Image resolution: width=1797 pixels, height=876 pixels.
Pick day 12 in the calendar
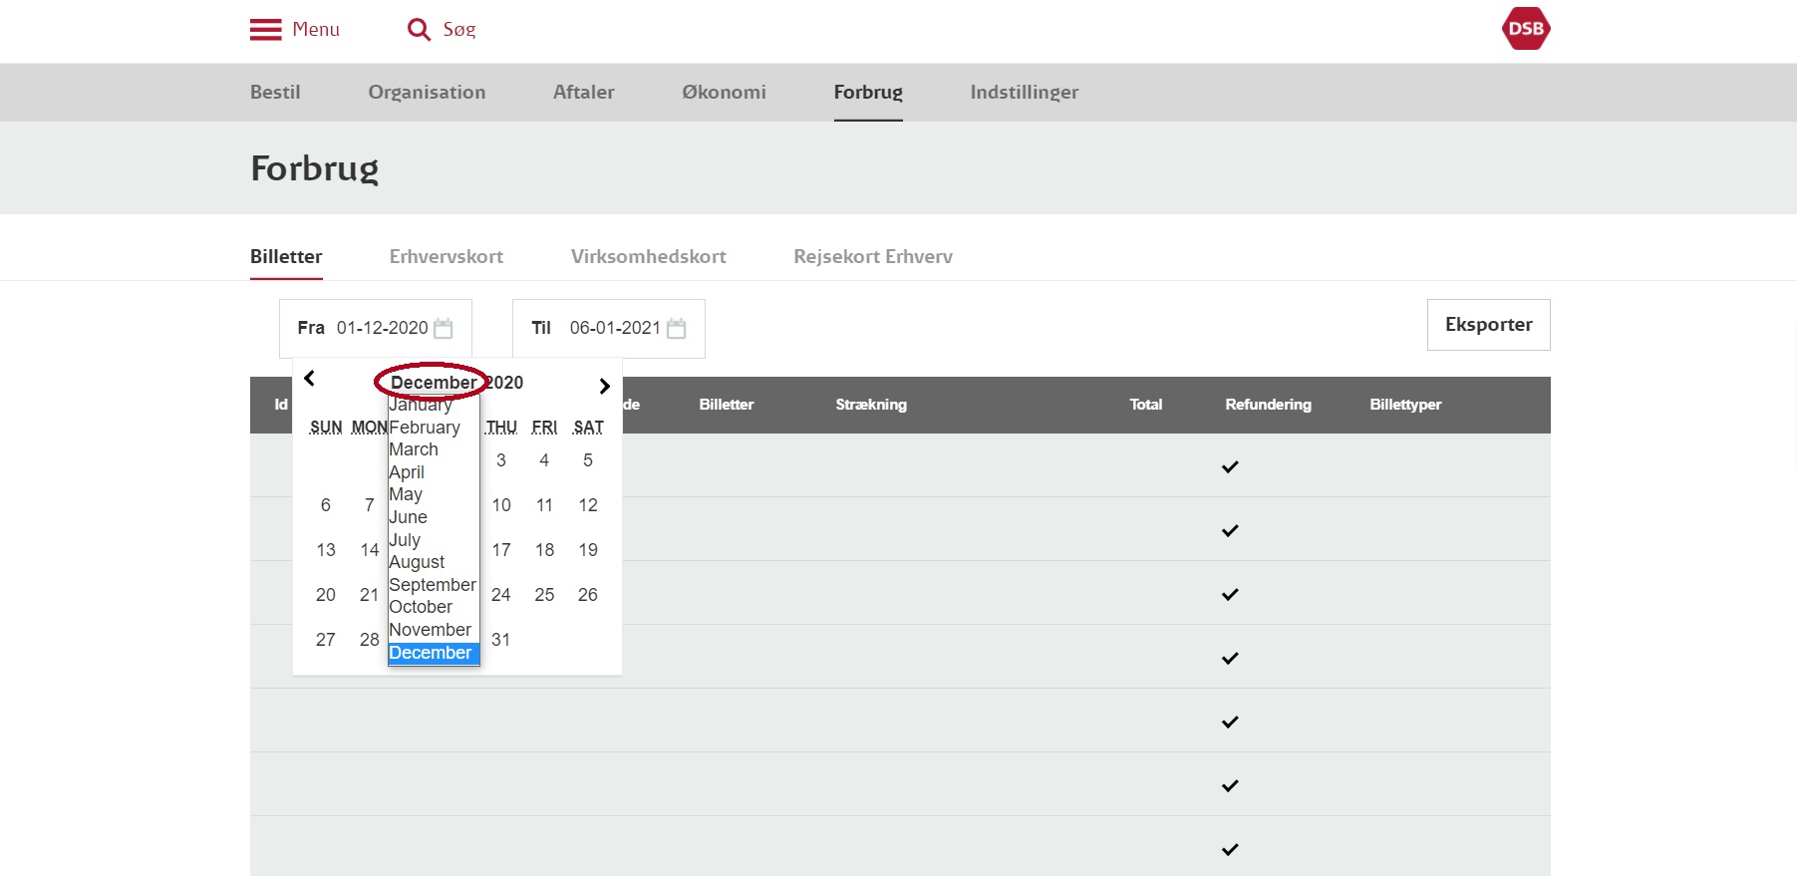(588, 505)
